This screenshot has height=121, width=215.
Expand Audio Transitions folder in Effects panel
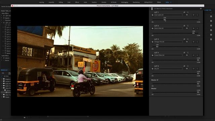(2, 86)
